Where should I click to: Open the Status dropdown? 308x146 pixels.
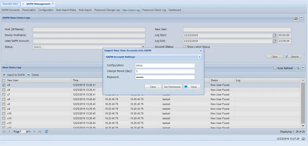(143, 47)
